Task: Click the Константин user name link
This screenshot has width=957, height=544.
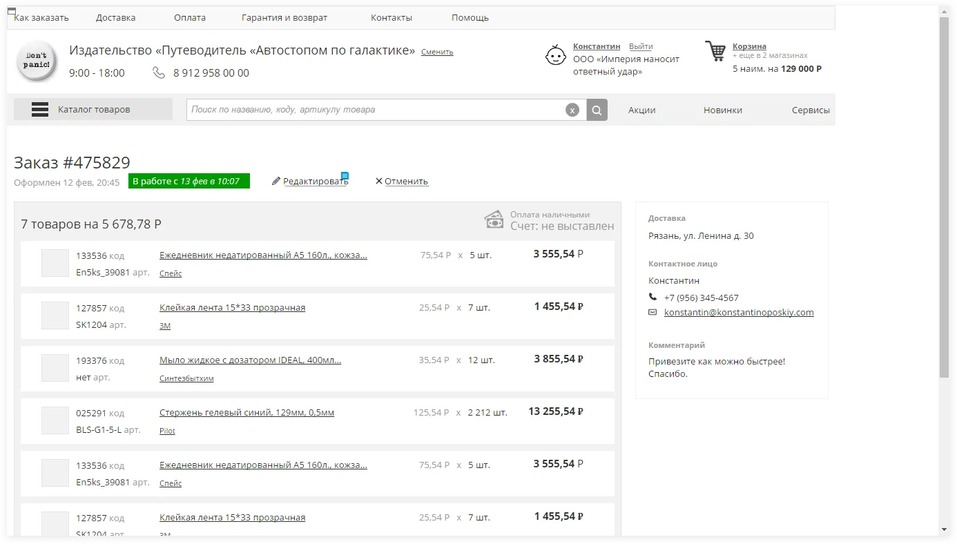Action: [597, 46]
